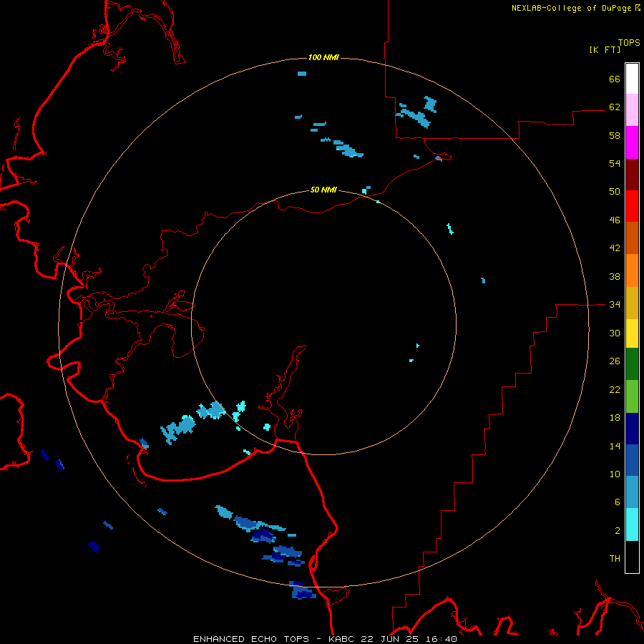Viewport: 644px width, 644px height.
Task: Click the TH threshold label in the legend
Action: (615, 558)
